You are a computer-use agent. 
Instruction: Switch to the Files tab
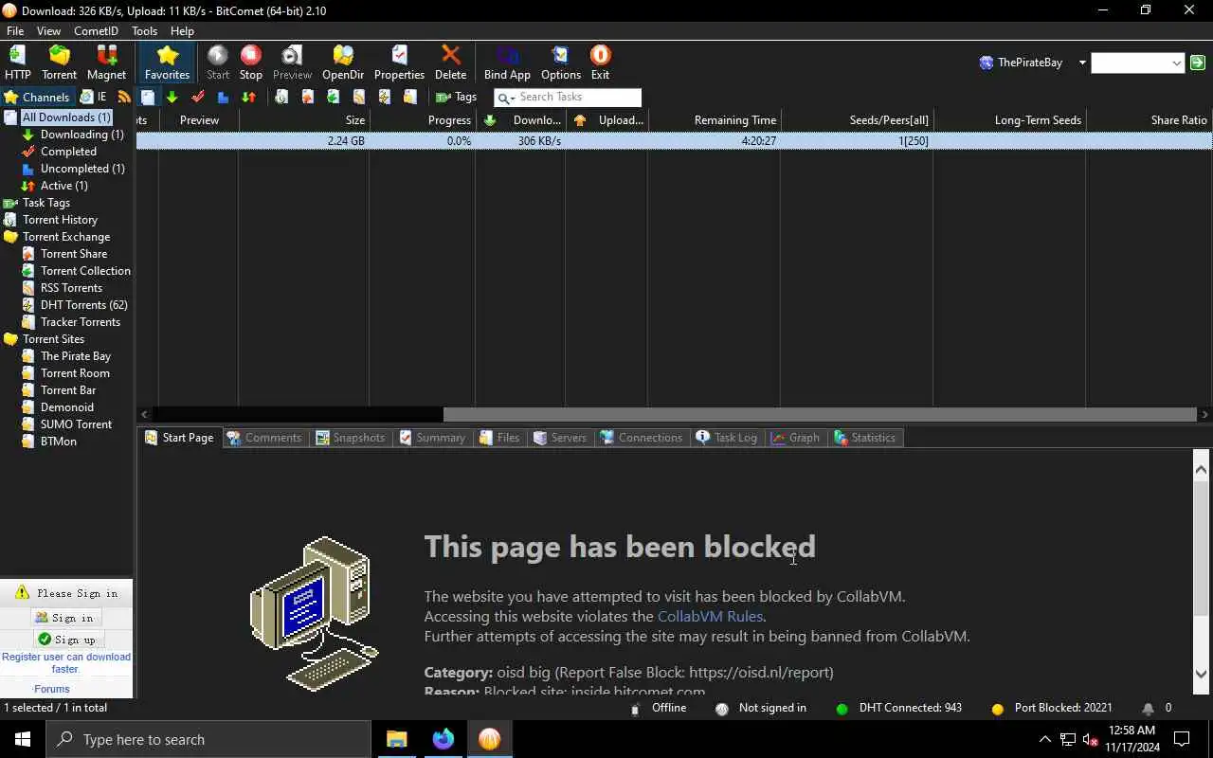coord(499,438)
